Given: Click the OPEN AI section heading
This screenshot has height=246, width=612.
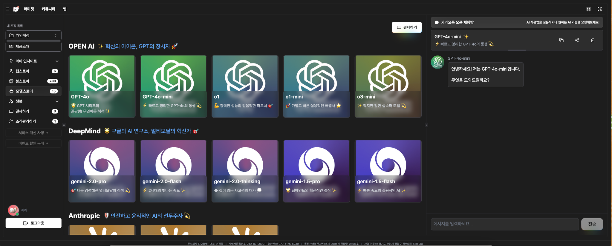Looking at the screenshot, I should point(81,46).
